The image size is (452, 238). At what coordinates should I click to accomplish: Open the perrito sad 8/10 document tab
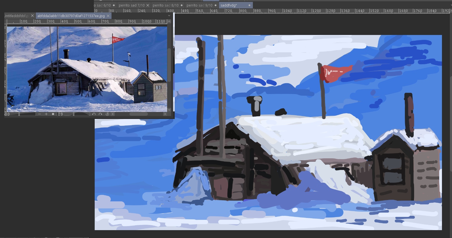(x=168, y=5)
